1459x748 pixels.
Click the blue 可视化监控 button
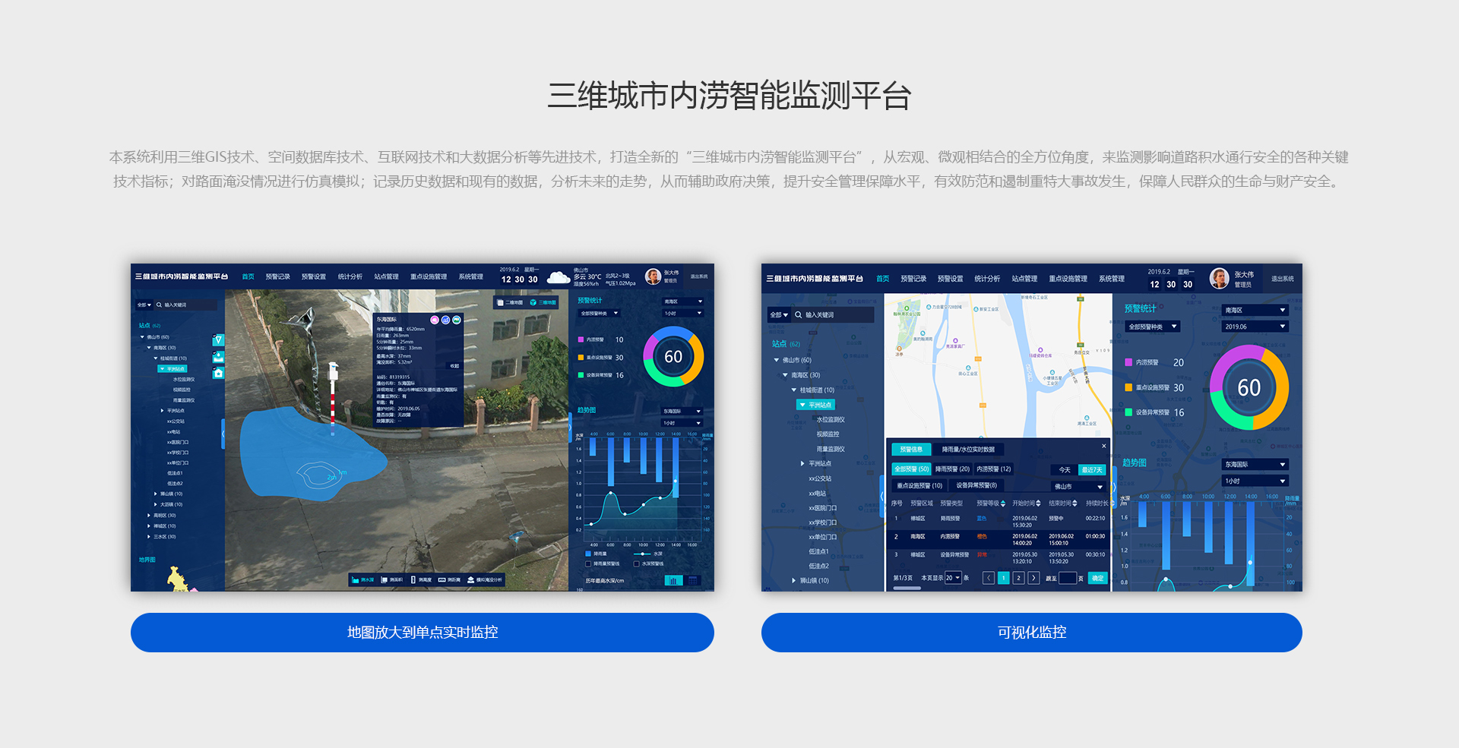[1031, 633]
